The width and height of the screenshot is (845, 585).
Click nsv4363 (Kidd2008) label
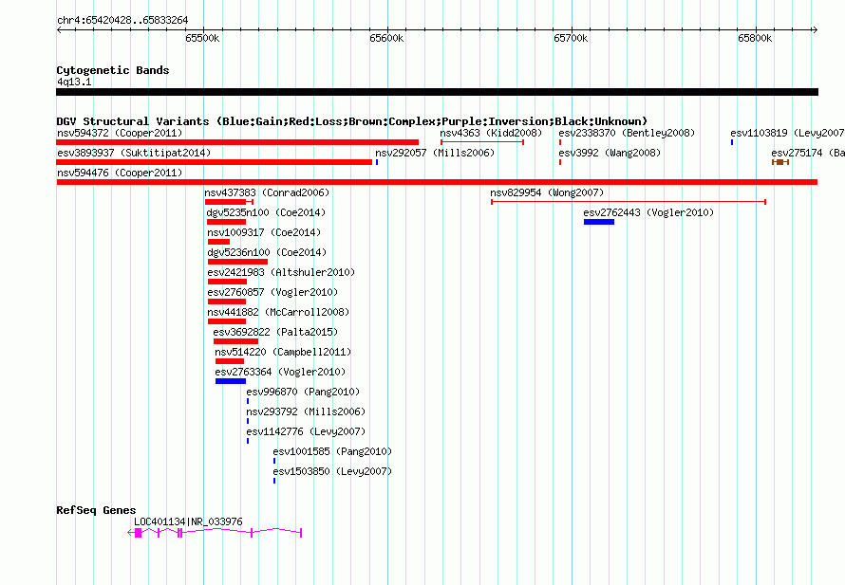(x=491, y=133)
